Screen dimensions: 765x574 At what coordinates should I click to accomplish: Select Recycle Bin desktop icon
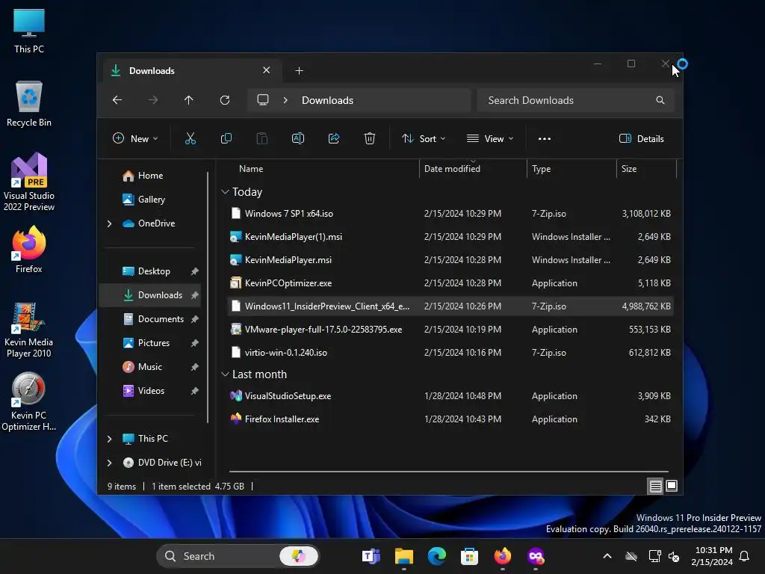[29, 104]
